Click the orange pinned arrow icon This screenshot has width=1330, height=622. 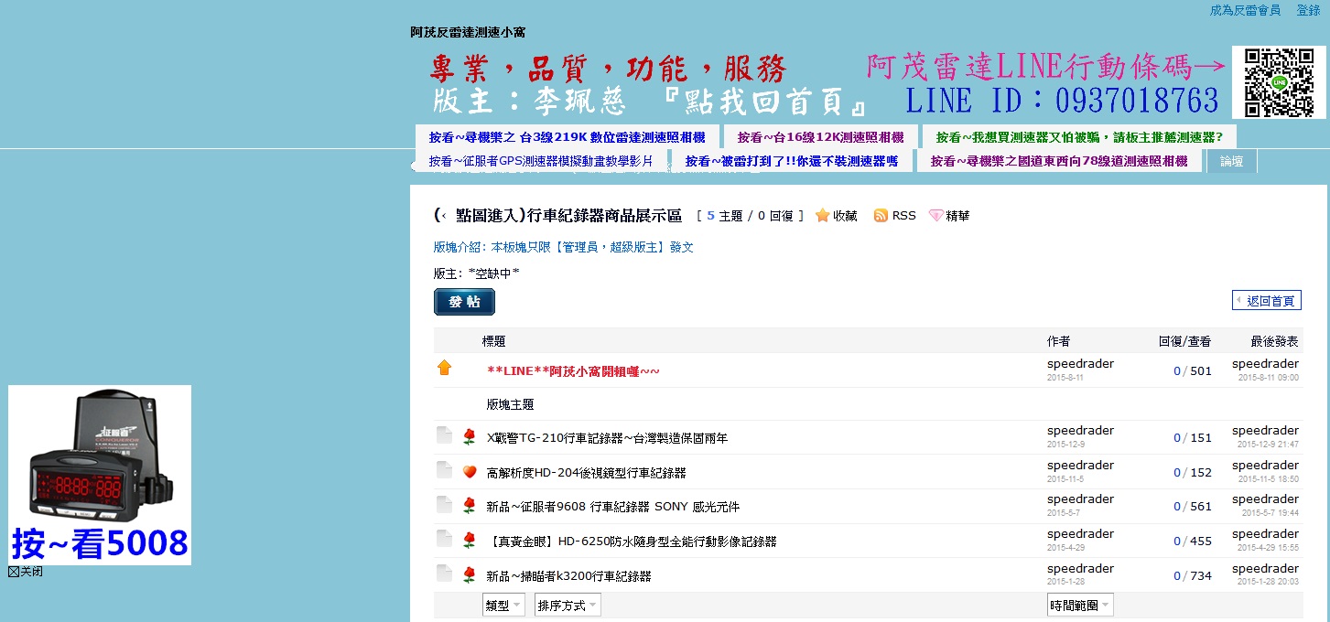(445, 368)
